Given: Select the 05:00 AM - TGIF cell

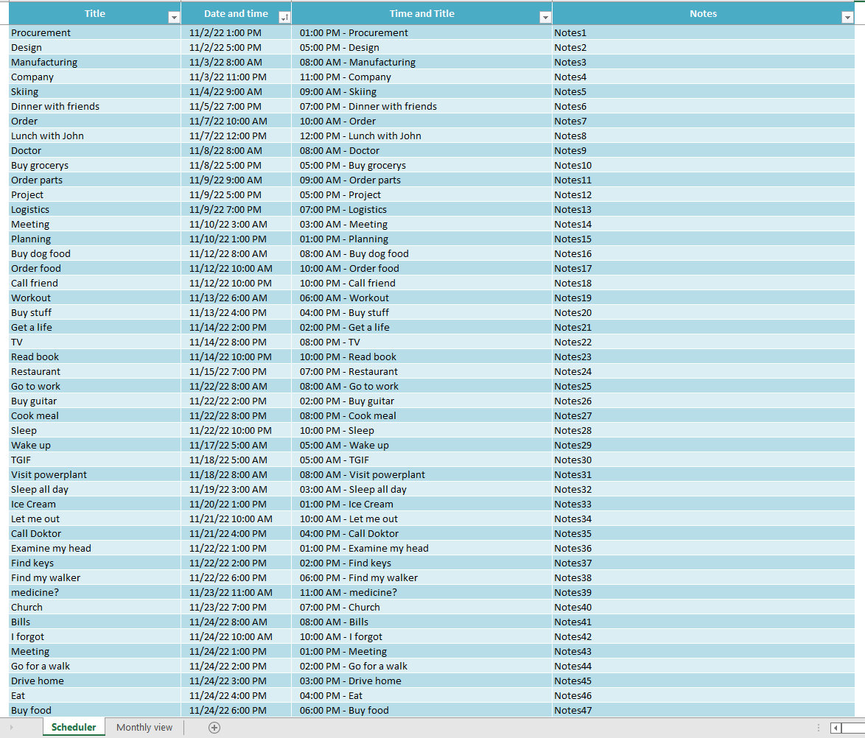Looking at the screenshot, I should (422, 460).
